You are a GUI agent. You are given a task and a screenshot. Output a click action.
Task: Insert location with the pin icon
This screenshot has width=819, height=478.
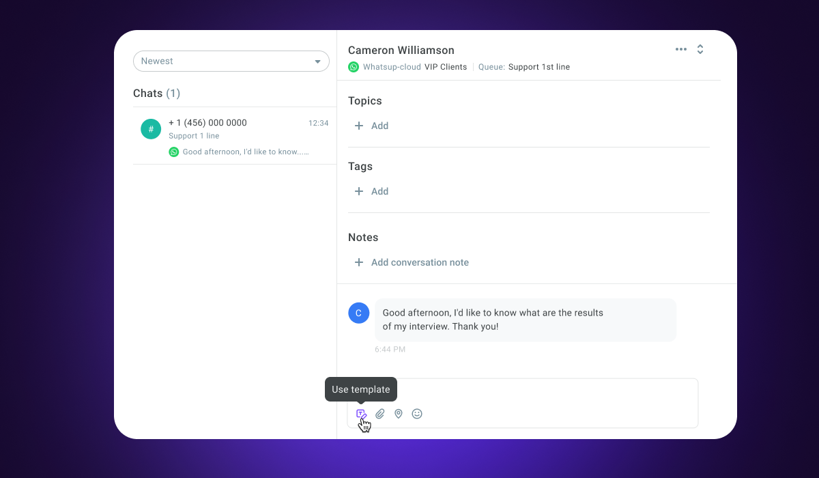click(399, 414)
